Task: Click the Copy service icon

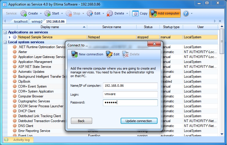Action: [135, 13]
